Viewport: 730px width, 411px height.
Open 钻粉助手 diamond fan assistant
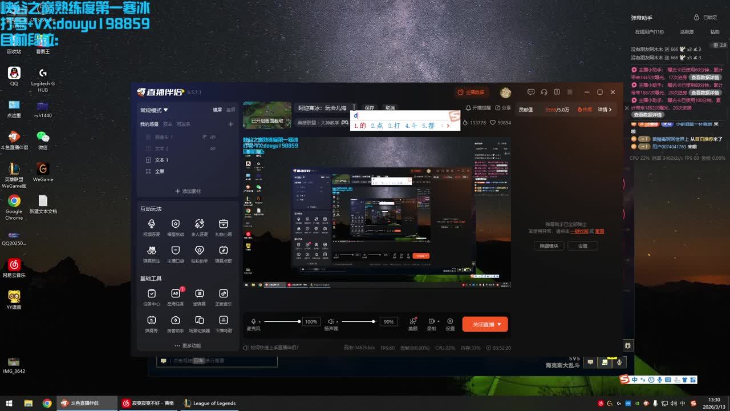199,253
